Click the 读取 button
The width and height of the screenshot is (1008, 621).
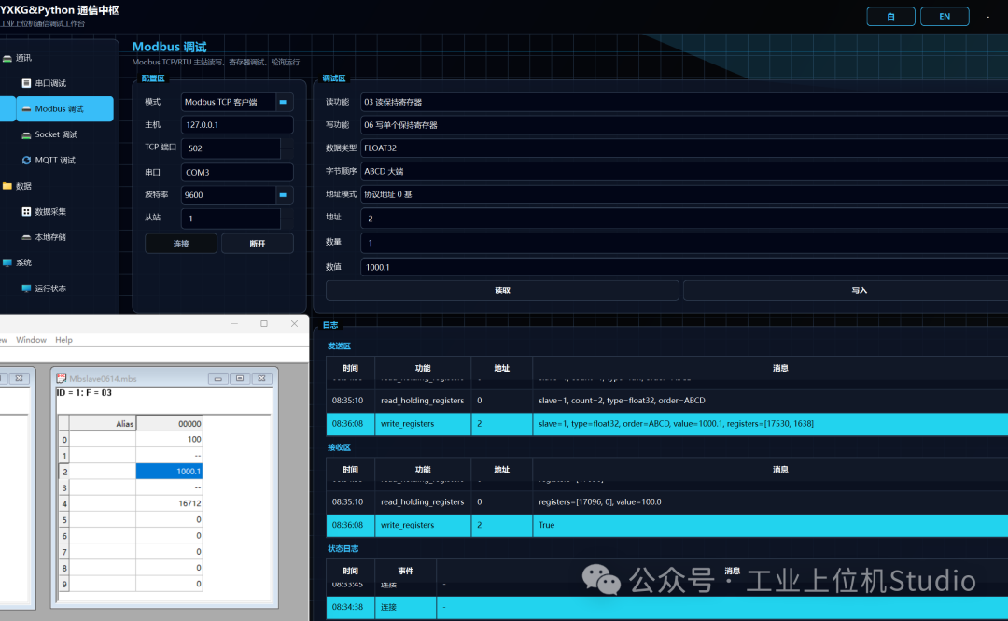(502, 290)
